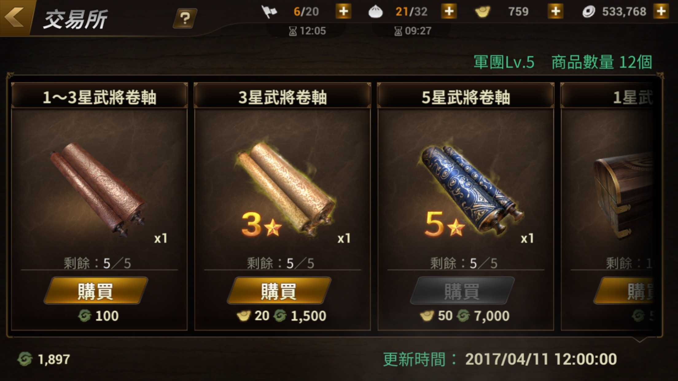Tap the white flag icon in top bar
This screenshot has width=678, height=381.
pyautogui.click(x=269, y=12)
